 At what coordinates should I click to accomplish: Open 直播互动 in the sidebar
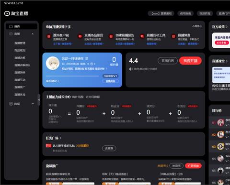tap(20, 80)
